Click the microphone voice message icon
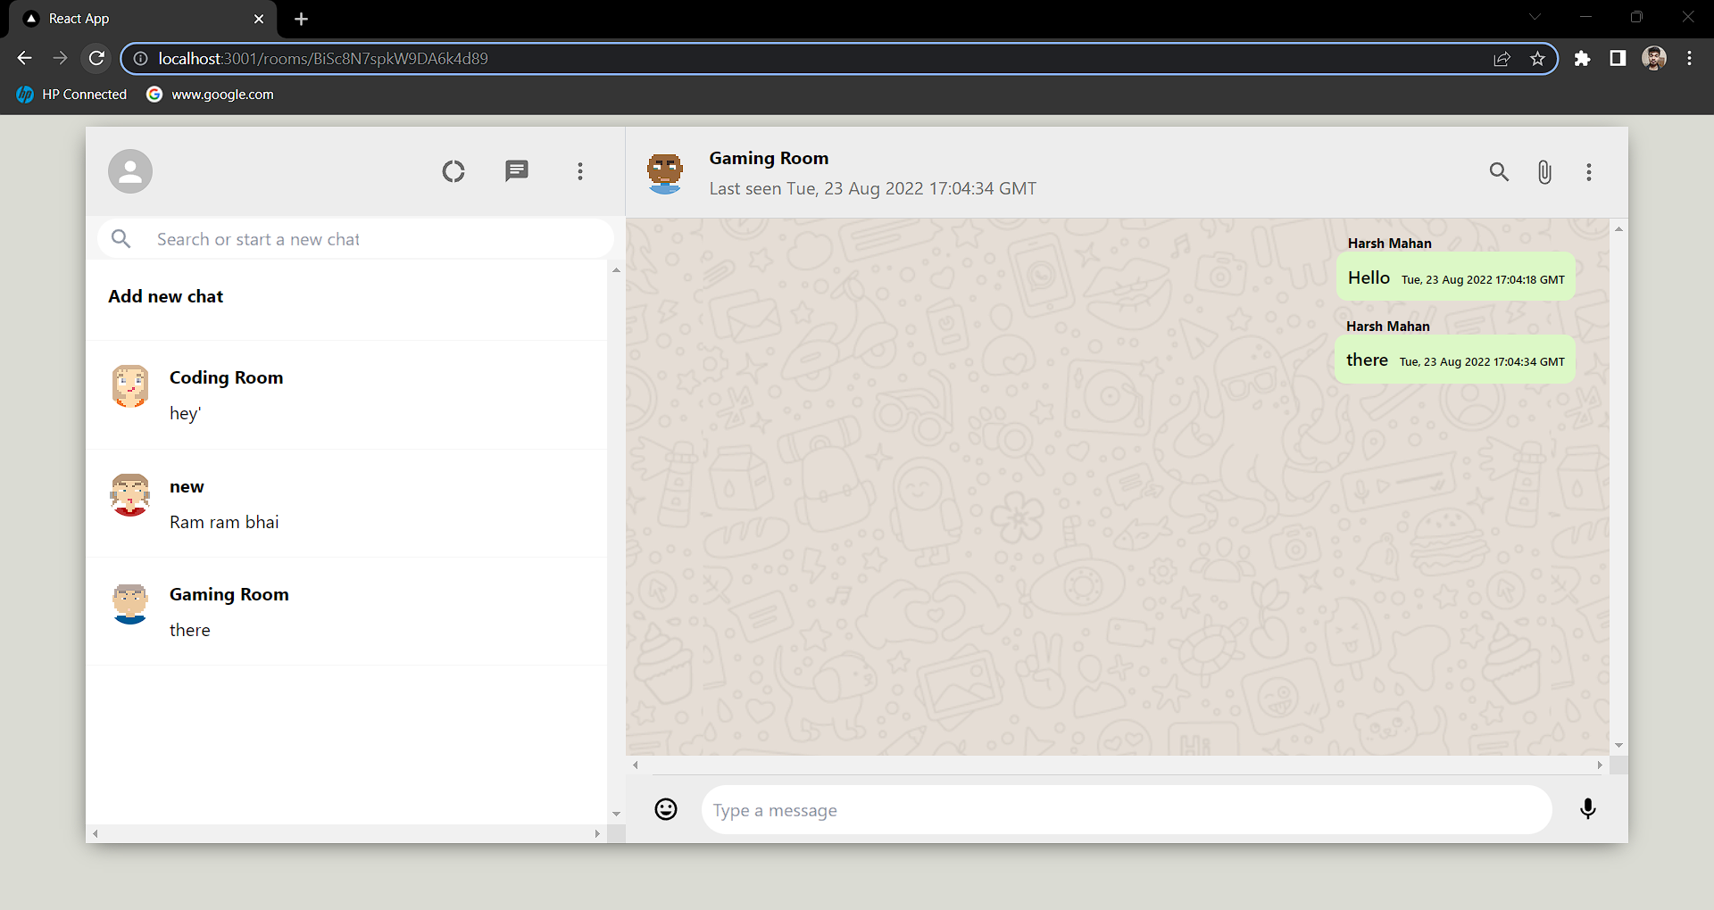Viewport: 1714px width, 910px height. pyautogui.click(x=1588, y=809)
